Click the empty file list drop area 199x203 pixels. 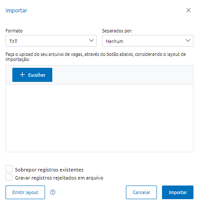[x=99, y=118]
